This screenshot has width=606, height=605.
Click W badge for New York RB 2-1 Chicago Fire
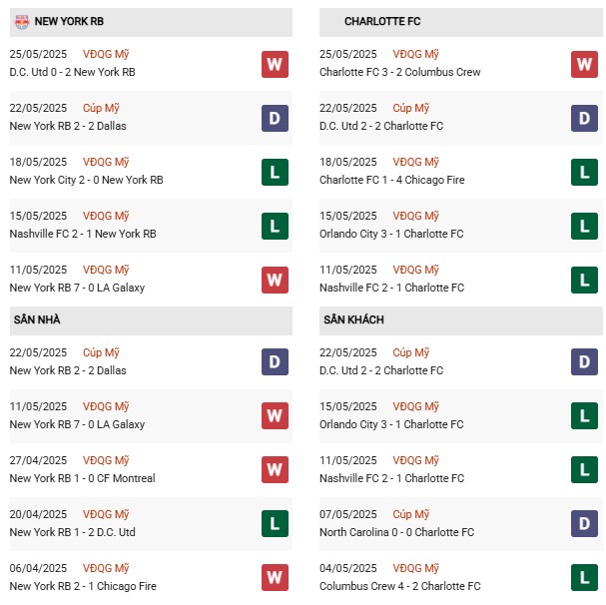point(275,578)
